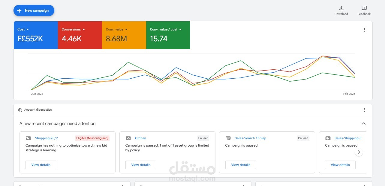Click the Sales-Search search campaign icon

228,138
